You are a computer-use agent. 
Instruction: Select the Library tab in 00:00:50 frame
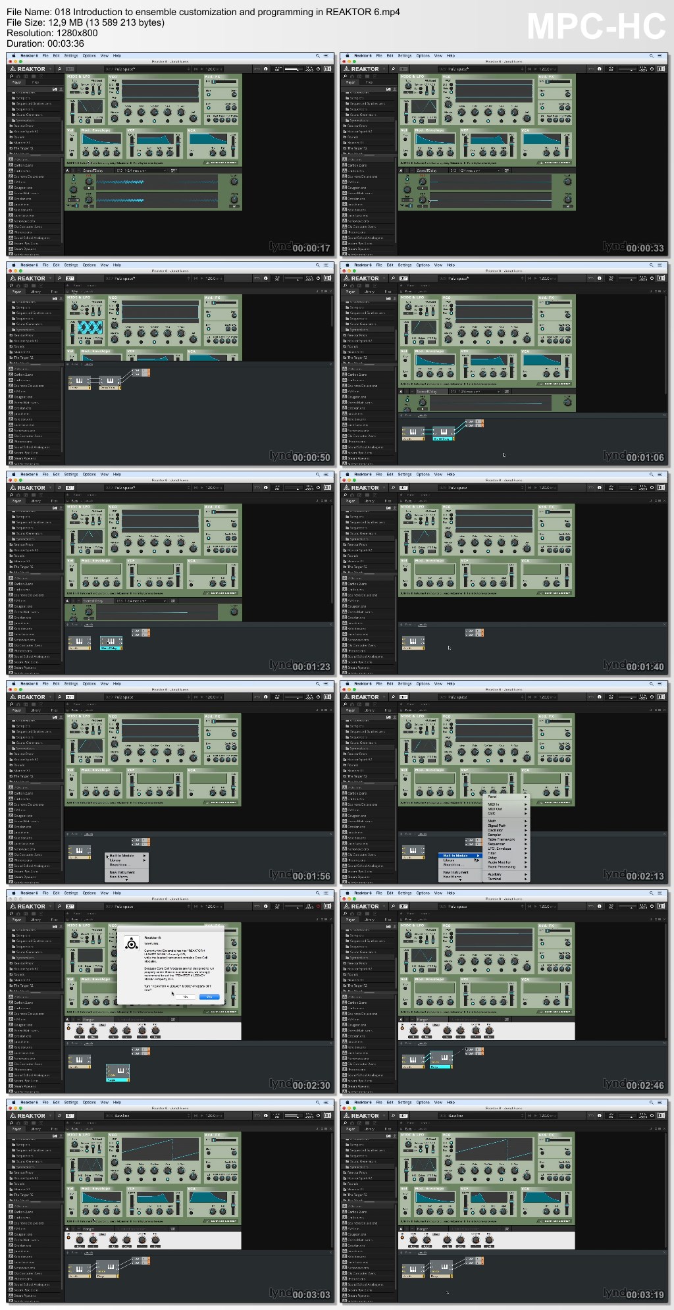pos(36,292)
